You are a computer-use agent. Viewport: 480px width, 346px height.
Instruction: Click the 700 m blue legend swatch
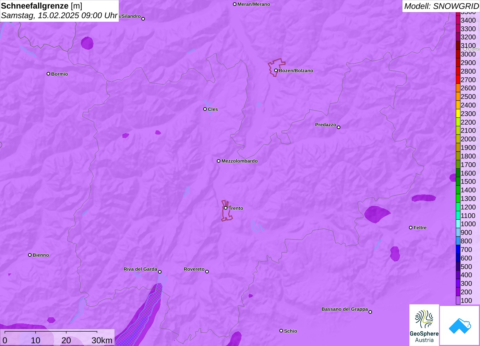458,249
